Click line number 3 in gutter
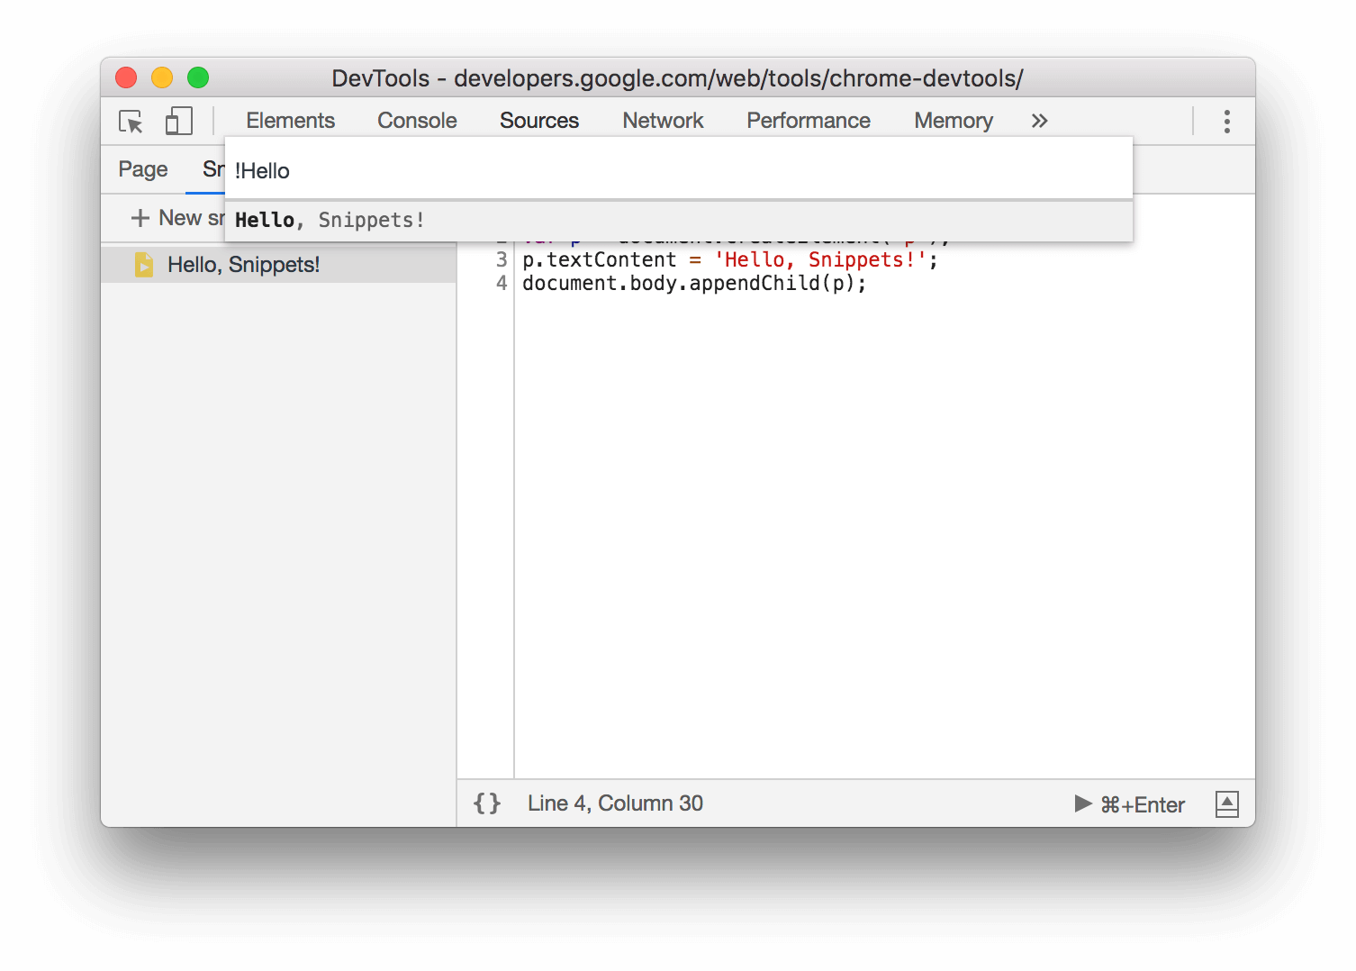 502,260
